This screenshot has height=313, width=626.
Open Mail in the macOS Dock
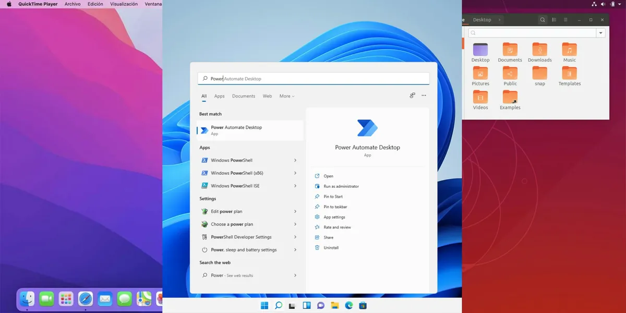point(105,299)
